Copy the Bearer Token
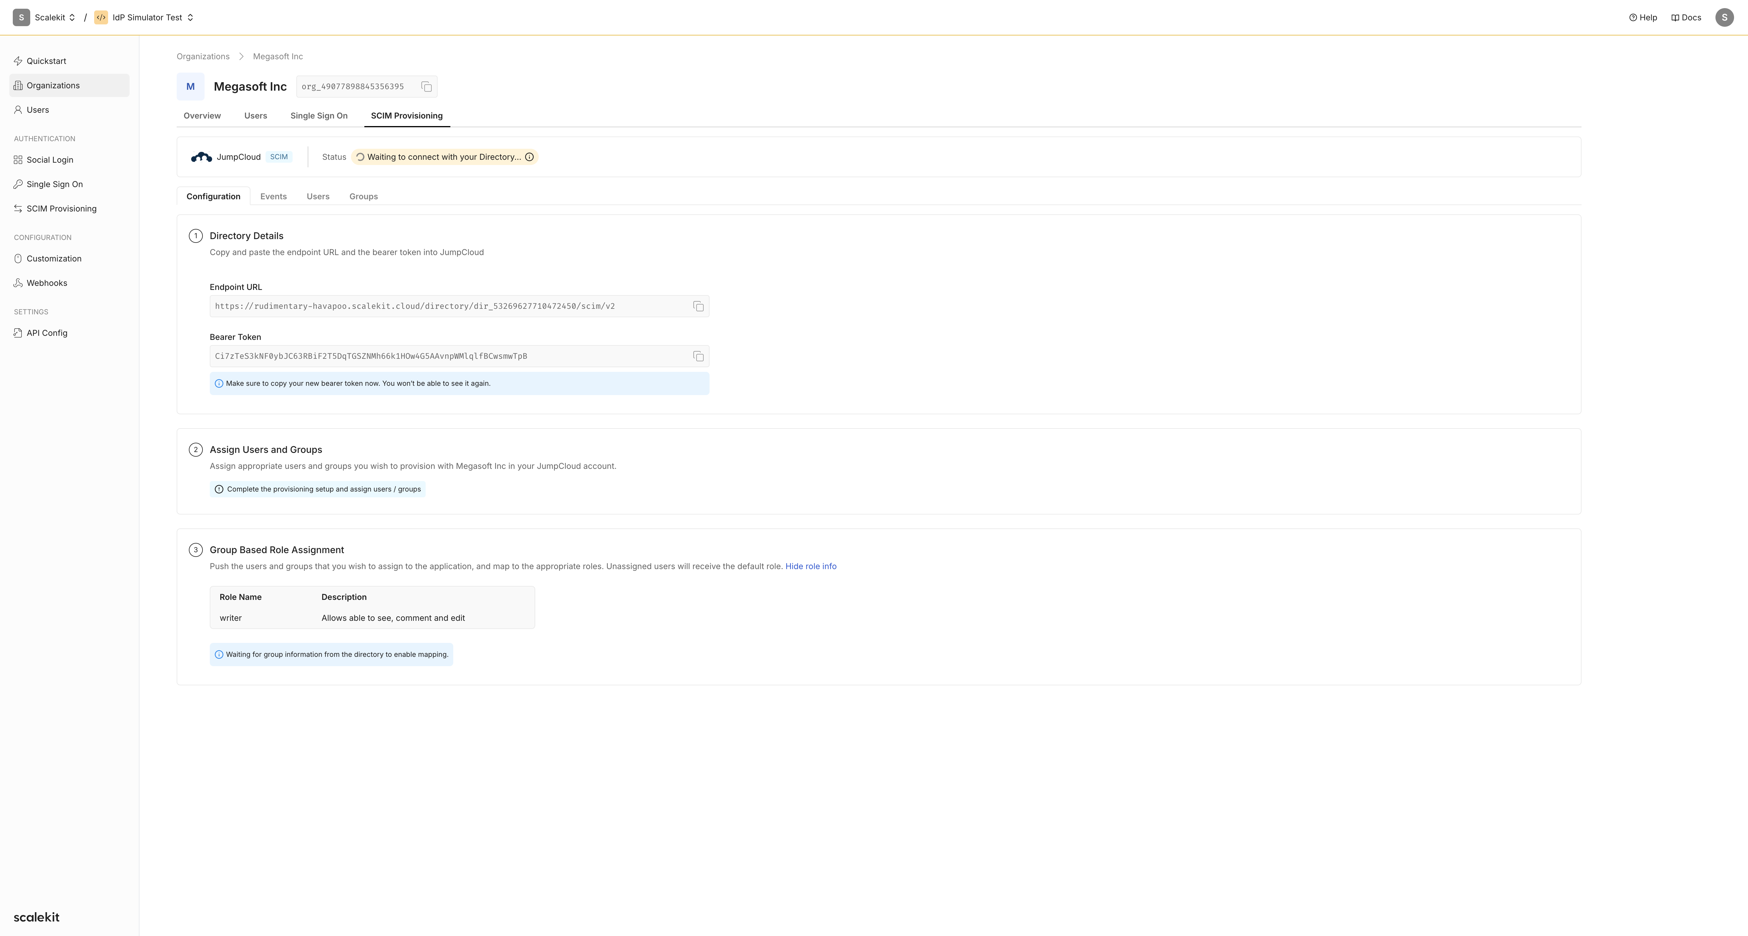Image resolution: width=1748 pixels, height=936 pixels. tap(698, 357)
